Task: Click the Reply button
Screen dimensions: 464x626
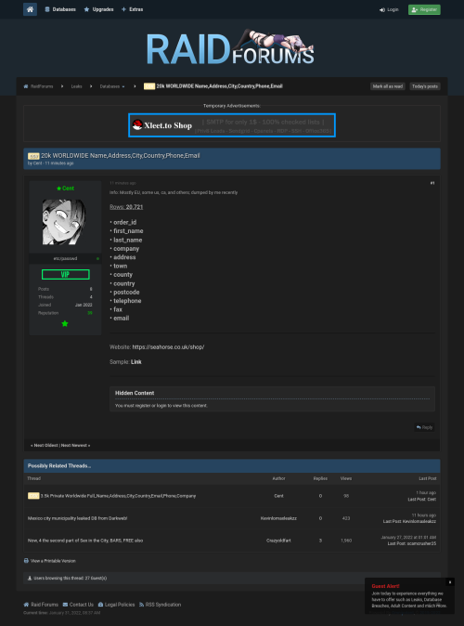Action: [424, 427]
